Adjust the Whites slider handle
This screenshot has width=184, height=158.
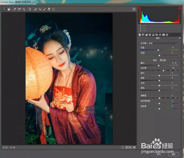click(159, 86)
